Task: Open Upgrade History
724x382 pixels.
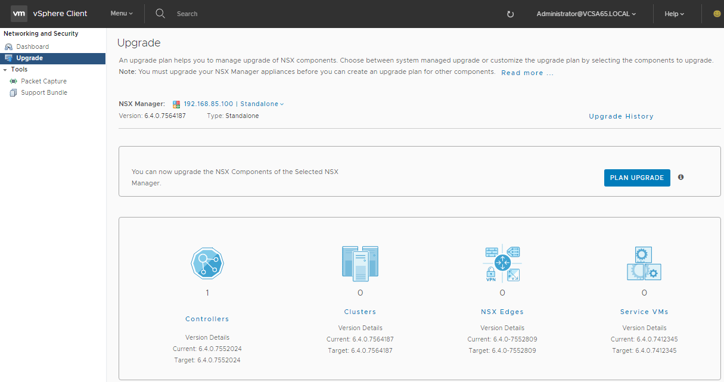Action: (621, 116)
